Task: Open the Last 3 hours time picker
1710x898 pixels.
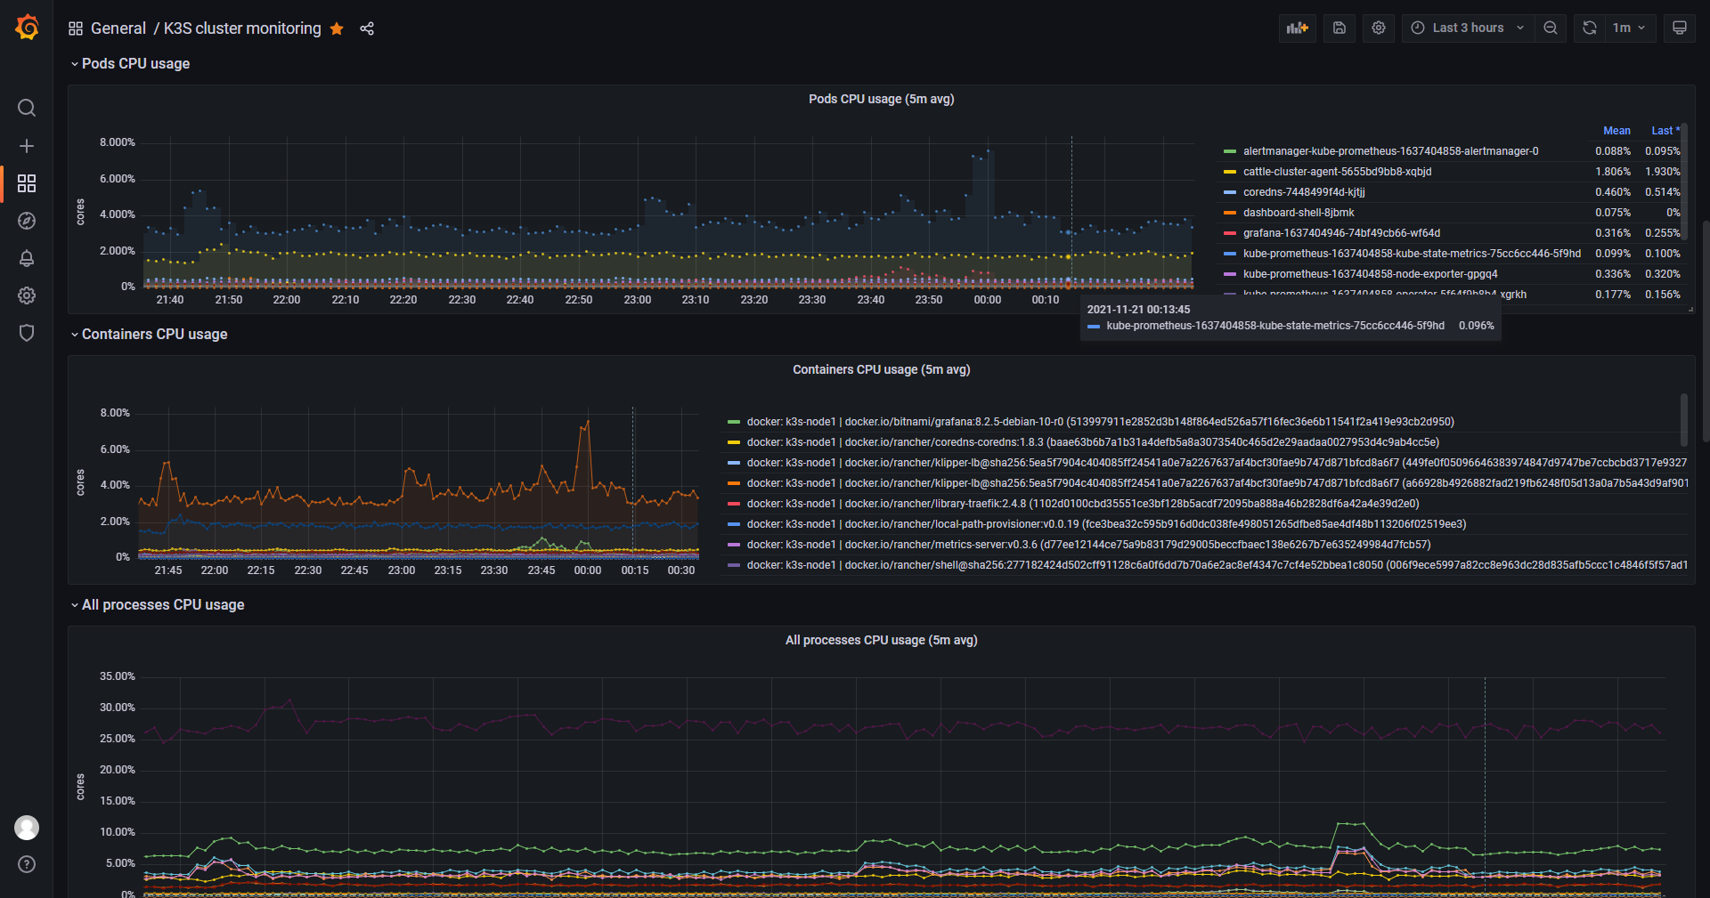Action: (x=1468, y=28)
